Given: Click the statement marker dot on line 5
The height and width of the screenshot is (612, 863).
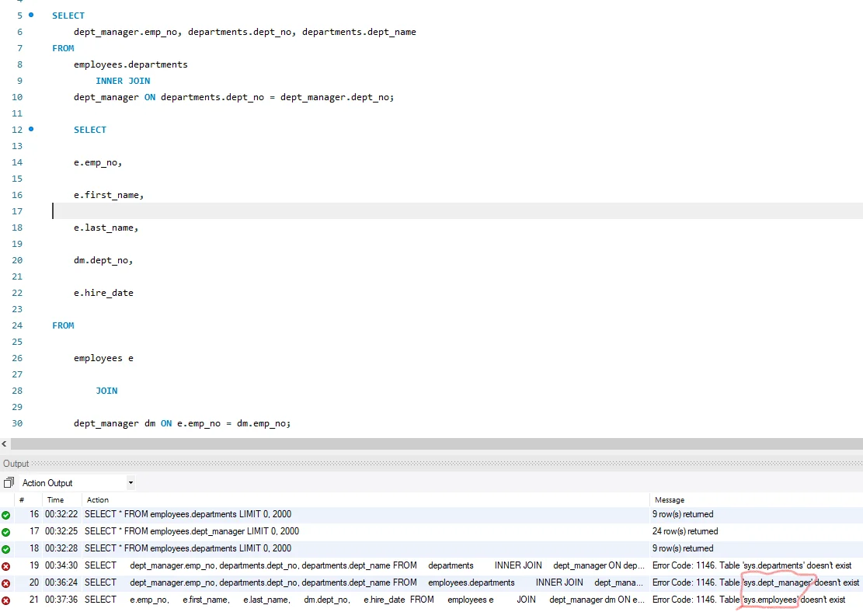Looking at the screenshot, I should click(x=31, y=16).
